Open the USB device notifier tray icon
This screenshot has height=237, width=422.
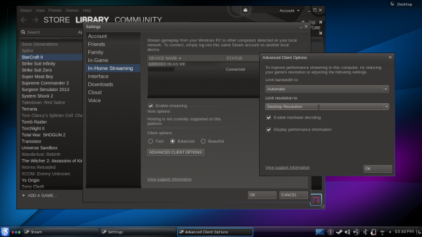tap(357, 232)
